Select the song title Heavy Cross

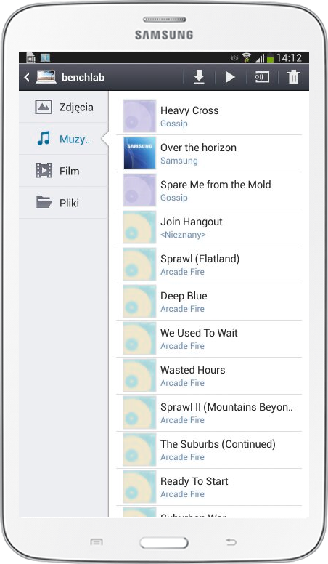point(189,110)
